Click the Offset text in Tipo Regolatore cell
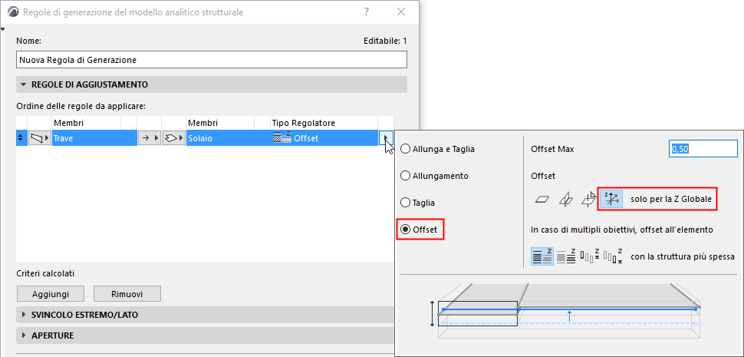This screenshot has width=744, height=357. tap(306, 138)
